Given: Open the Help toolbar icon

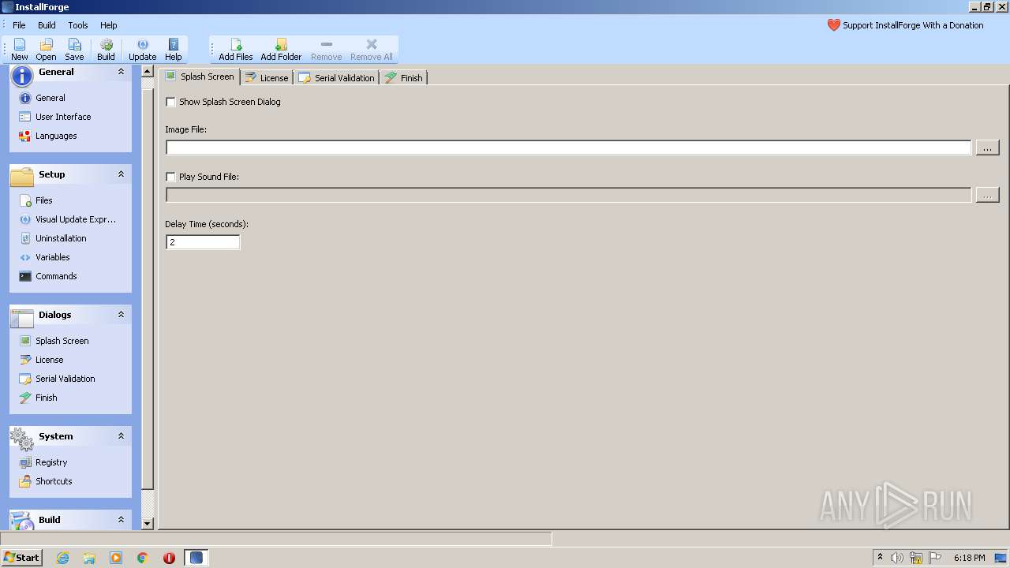Looking at the screenshot, I should pyautogui.click(x=174, y=50).
